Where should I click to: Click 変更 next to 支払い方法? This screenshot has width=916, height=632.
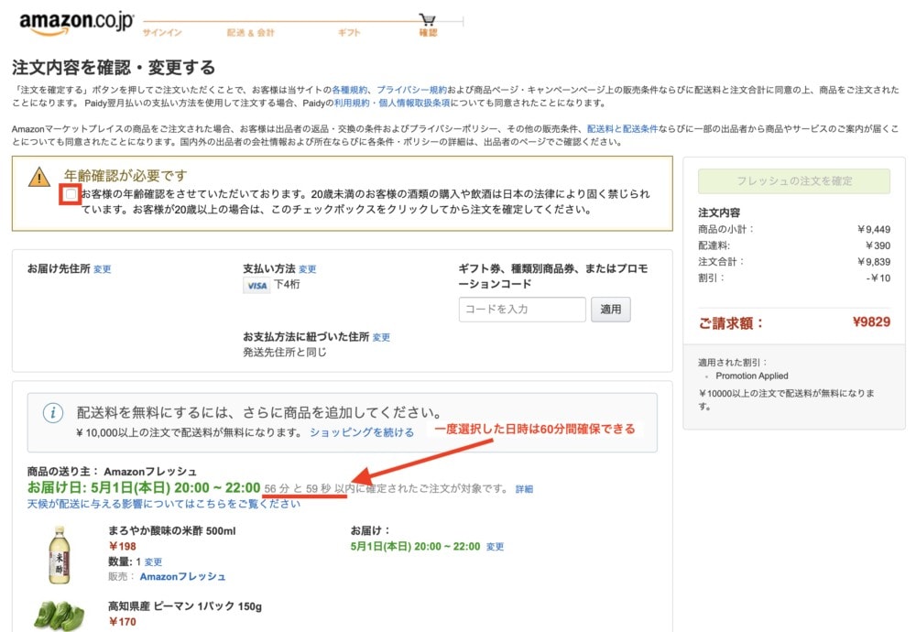307,269
